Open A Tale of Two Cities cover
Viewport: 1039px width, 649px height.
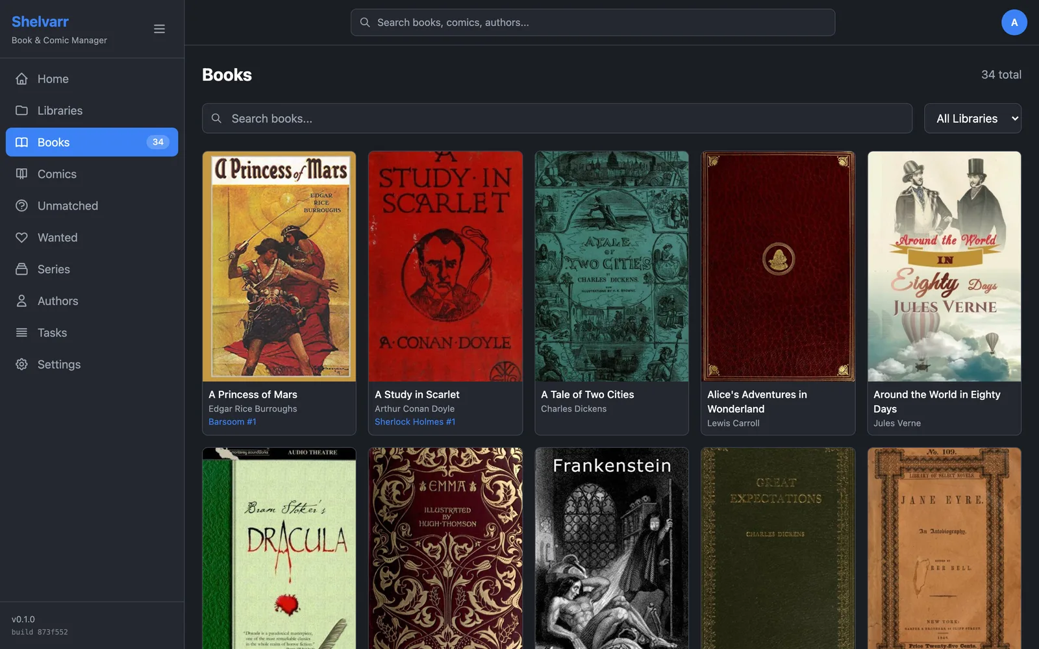pyautogui.click(x=612, y=267)
